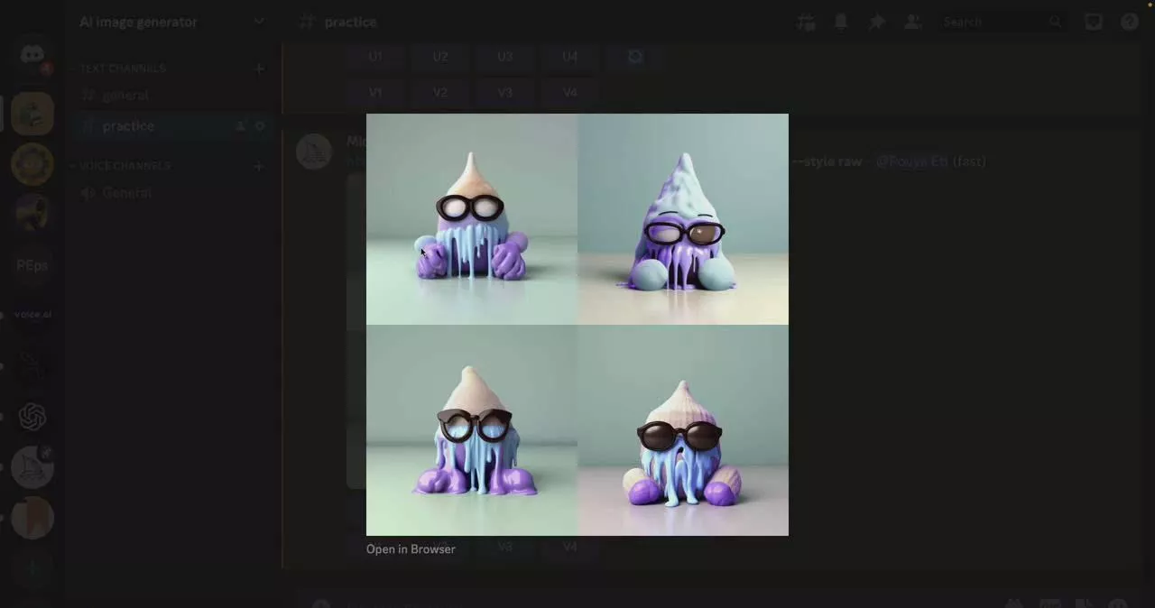Collapse the TEXT CHANNELS category

pyautogui.click(x=123, y=68)
